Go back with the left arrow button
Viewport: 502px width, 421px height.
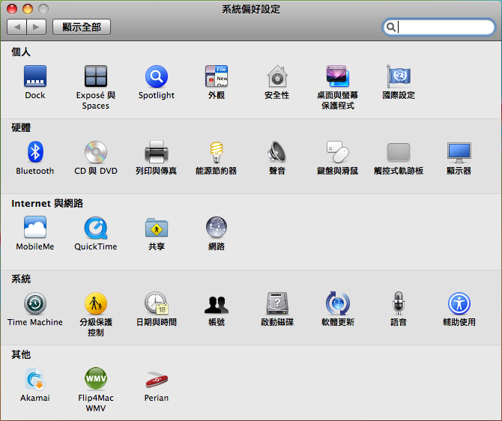pos(17,27)
